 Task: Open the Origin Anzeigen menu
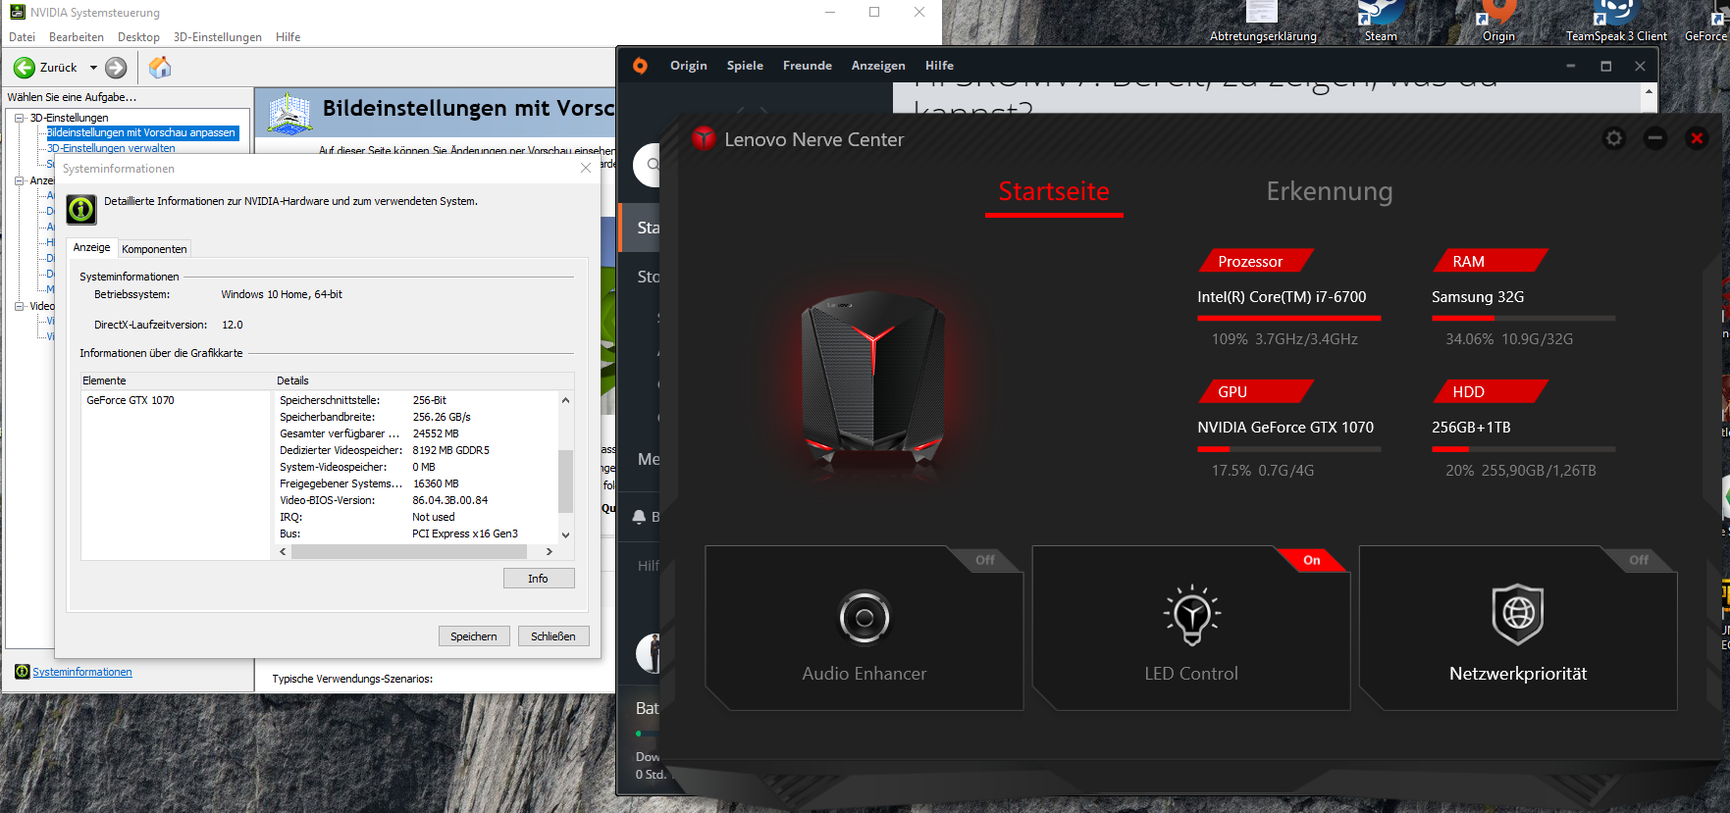pyautogui.click(x=878, y=66)
